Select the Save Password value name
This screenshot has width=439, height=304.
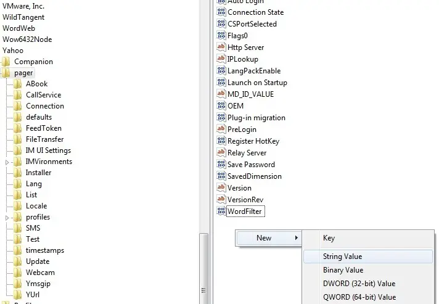251,165
